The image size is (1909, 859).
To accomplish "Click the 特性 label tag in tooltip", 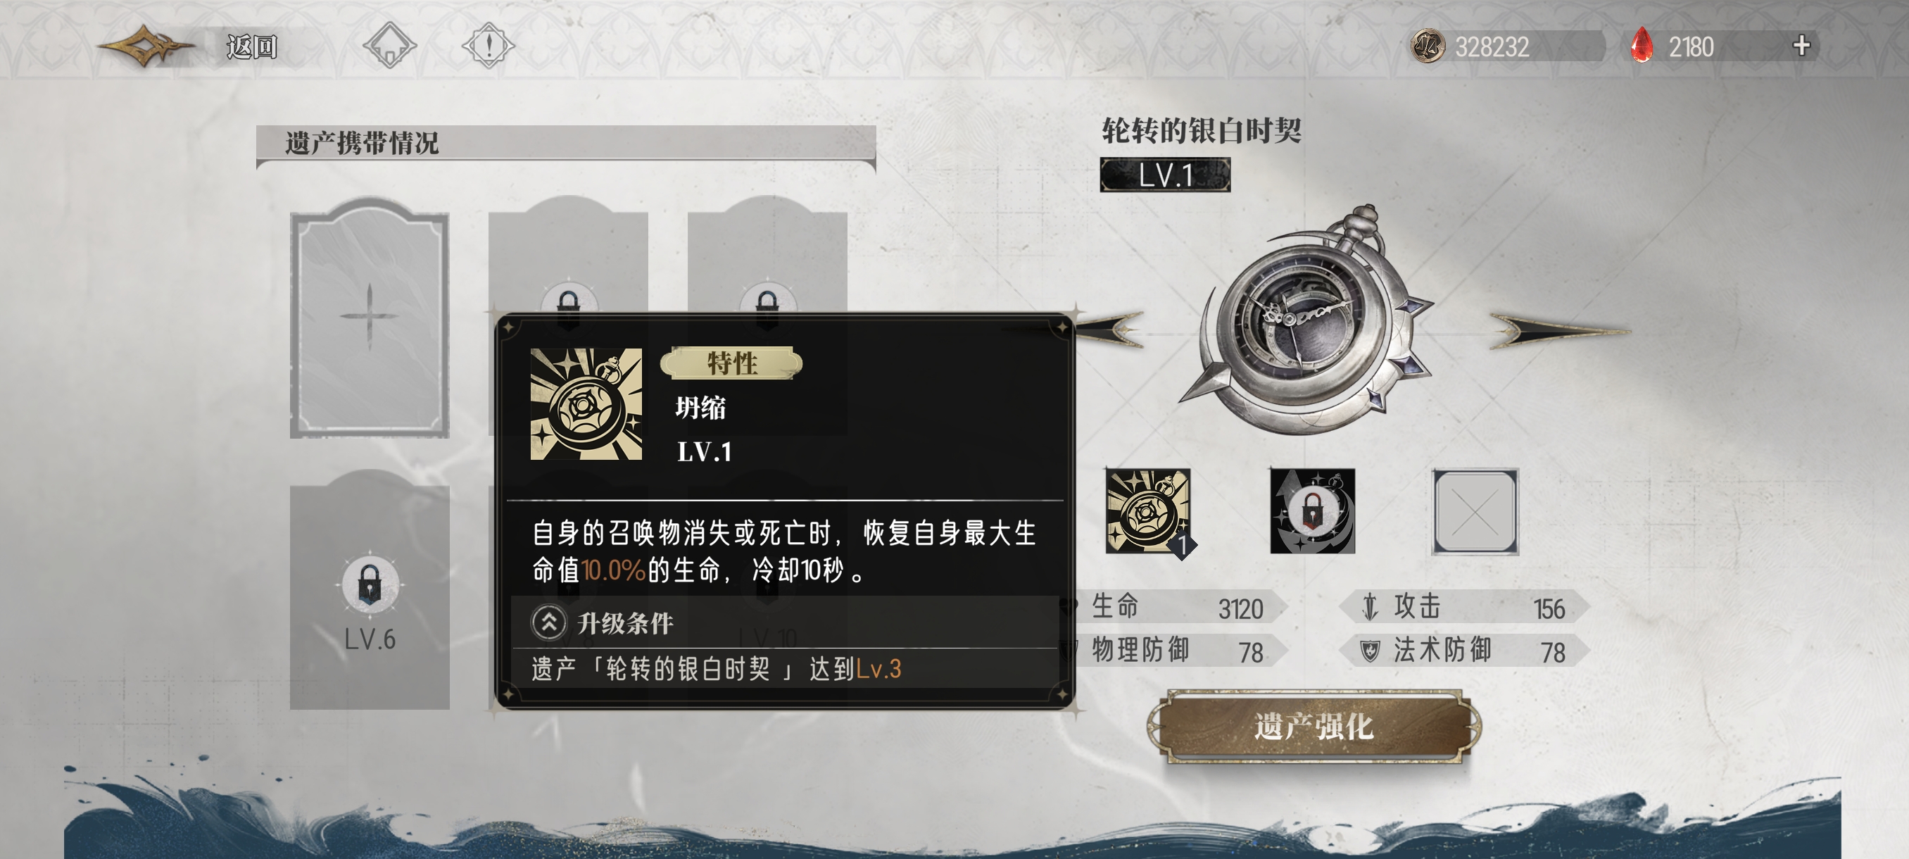I will (731, 363).
